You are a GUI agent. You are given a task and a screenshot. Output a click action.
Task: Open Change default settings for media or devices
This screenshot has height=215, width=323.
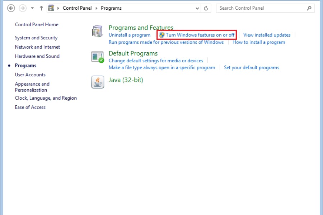156,61
